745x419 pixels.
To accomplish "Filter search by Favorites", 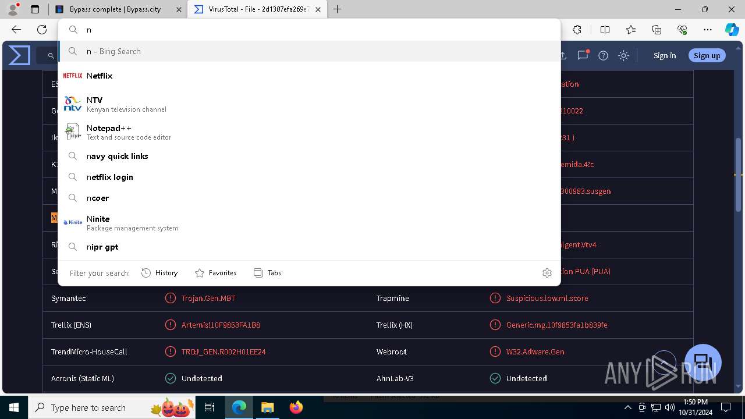I will pos(215,273).
